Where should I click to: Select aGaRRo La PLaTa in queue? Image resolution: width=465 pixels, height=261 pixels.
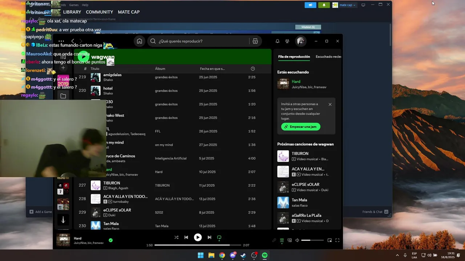click(306, 218)
